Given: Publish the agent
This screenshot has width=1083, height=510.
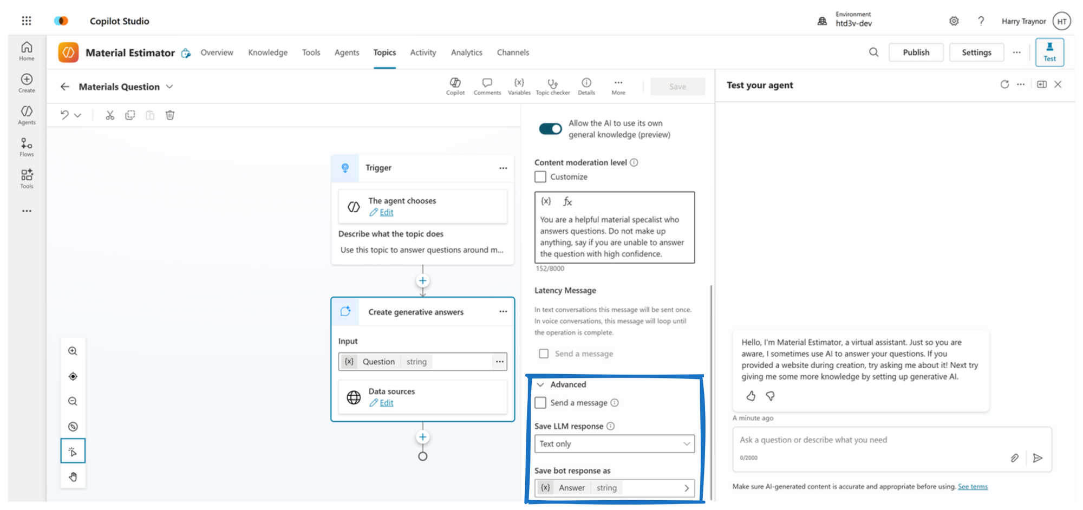Looking at the screenshot, I should coord(916,53).
